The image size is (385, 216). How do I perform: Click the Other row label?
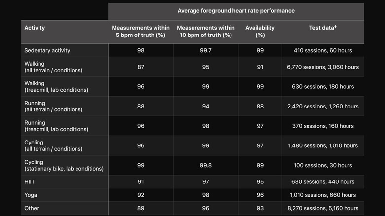click(x=32, y=209)
